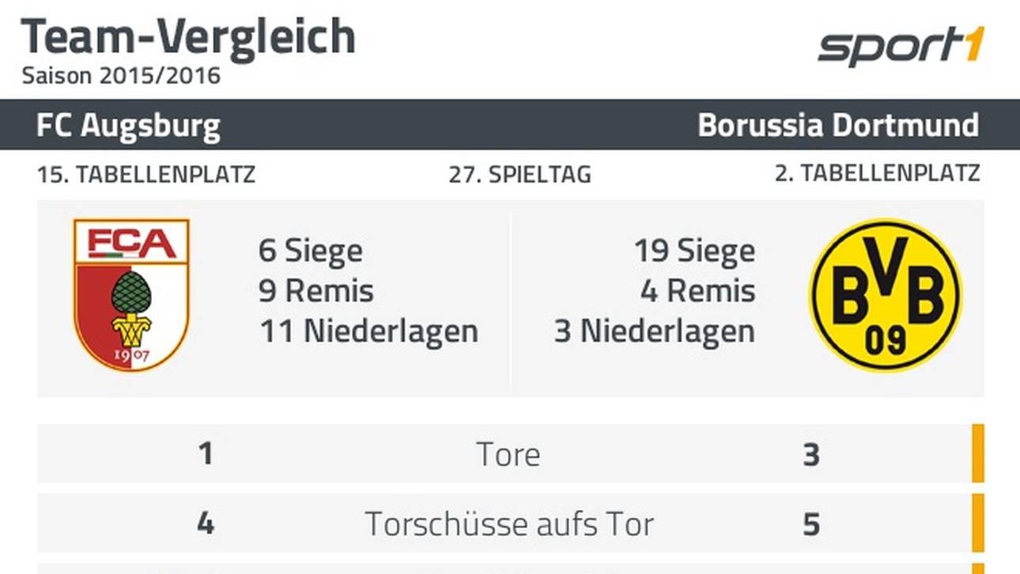Click Dortmund's 4 Remis stat

[x=698, y=291]
